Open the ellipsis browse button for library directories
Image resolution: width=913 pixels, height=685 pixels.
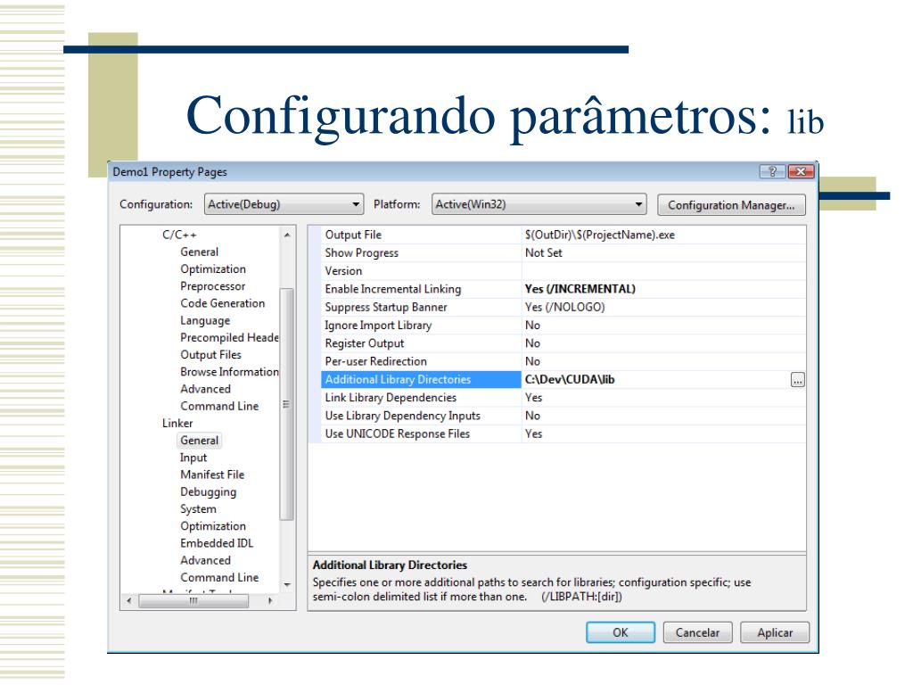(x=798, y=380)
